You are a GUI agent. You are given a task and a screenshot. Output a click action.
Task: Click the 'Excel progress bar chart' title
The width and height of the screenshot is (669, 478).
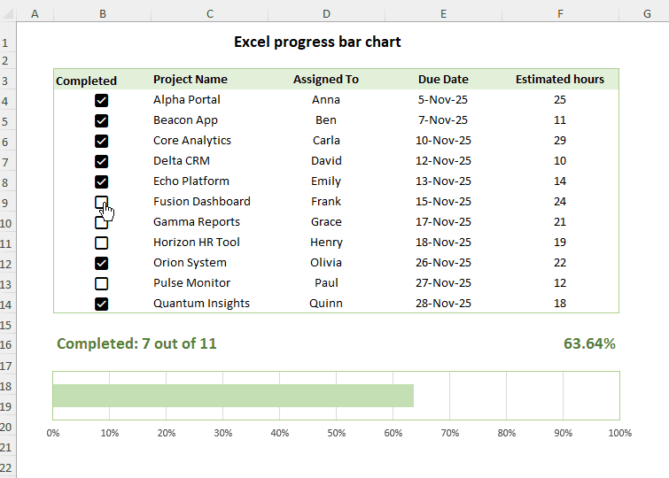[317, 42]
